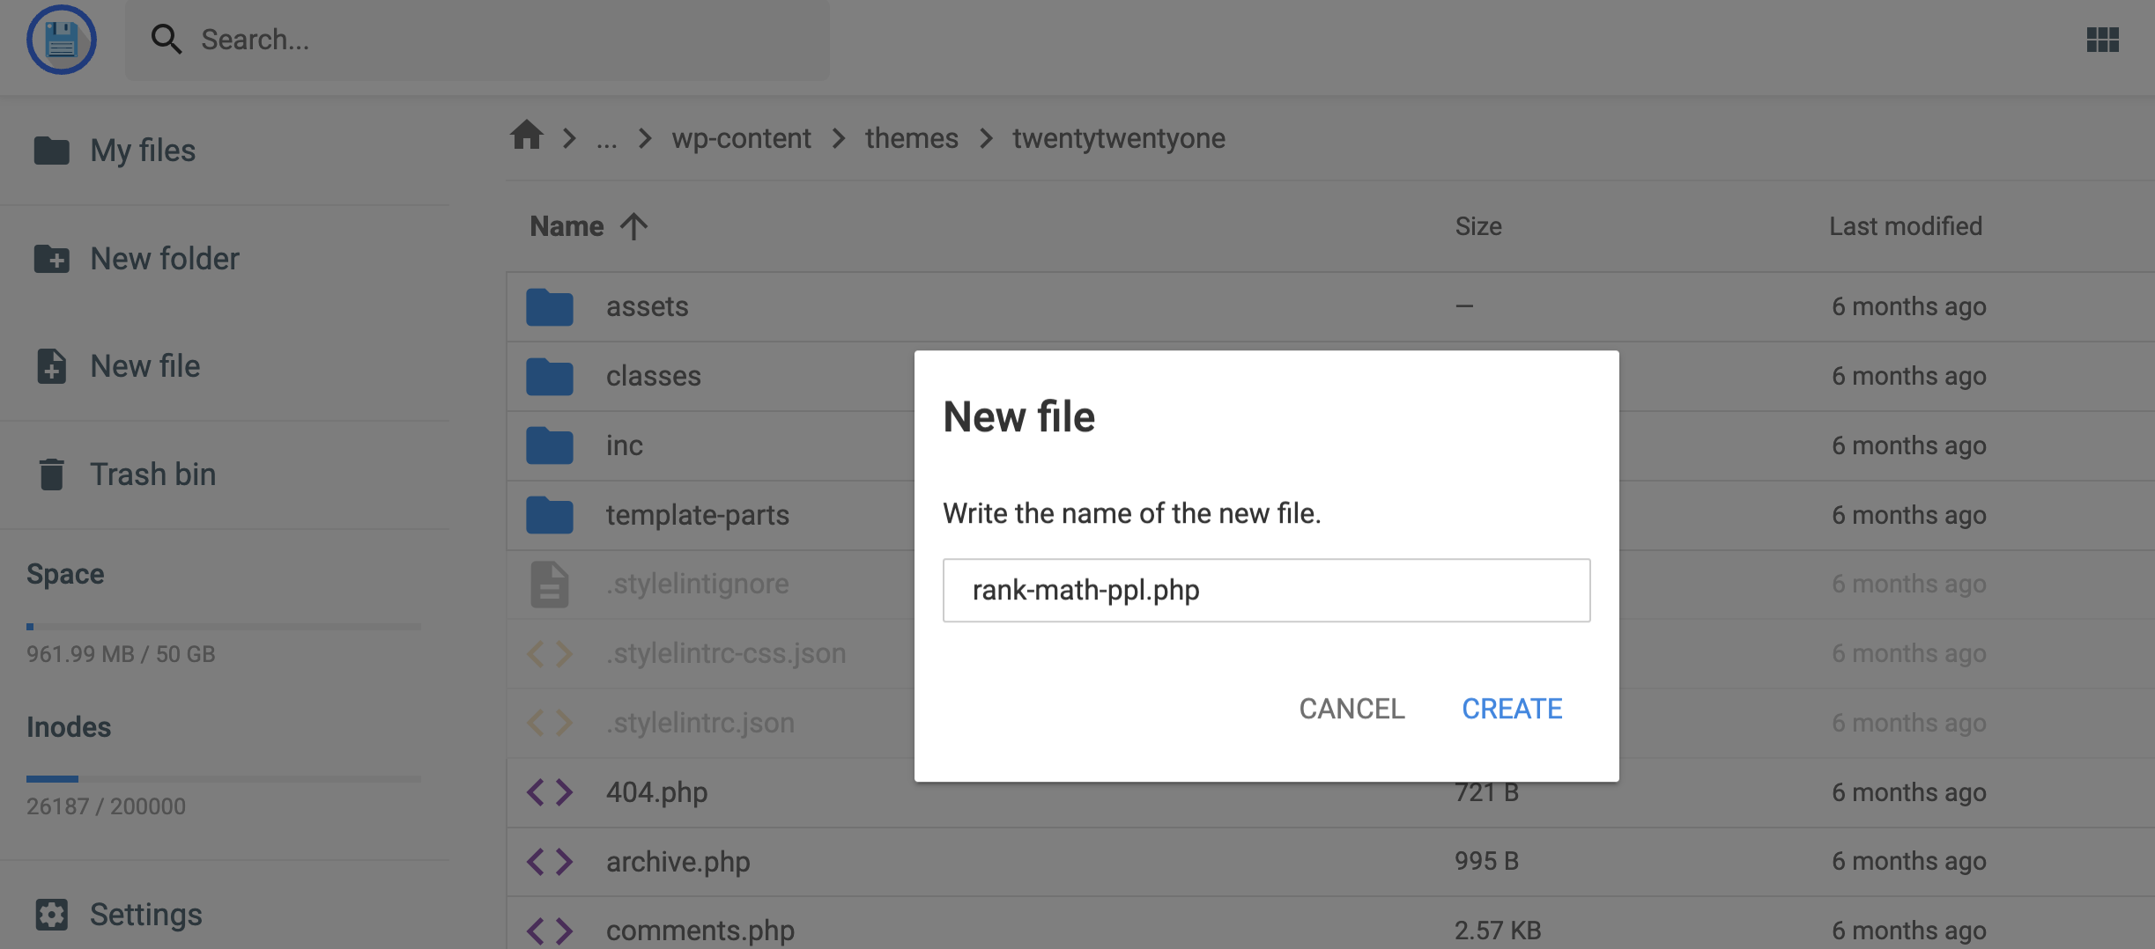This screenshot has width=2155, height=949.
Task: Click the 961.99 MB / 50 GB text
Action: [x=121, y=654]
